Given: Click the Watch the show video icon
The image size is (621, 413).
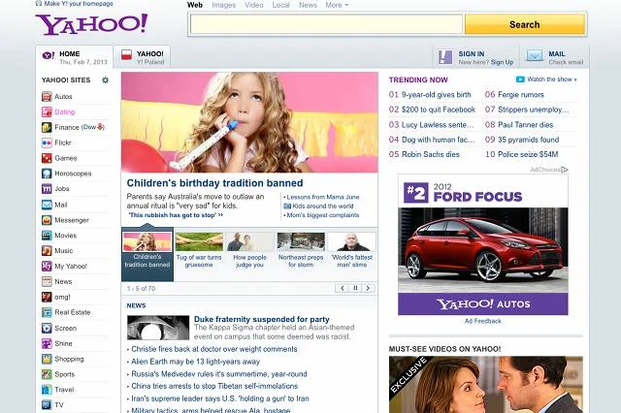Looking at the screenshot, I should click(x=520, y=79).
